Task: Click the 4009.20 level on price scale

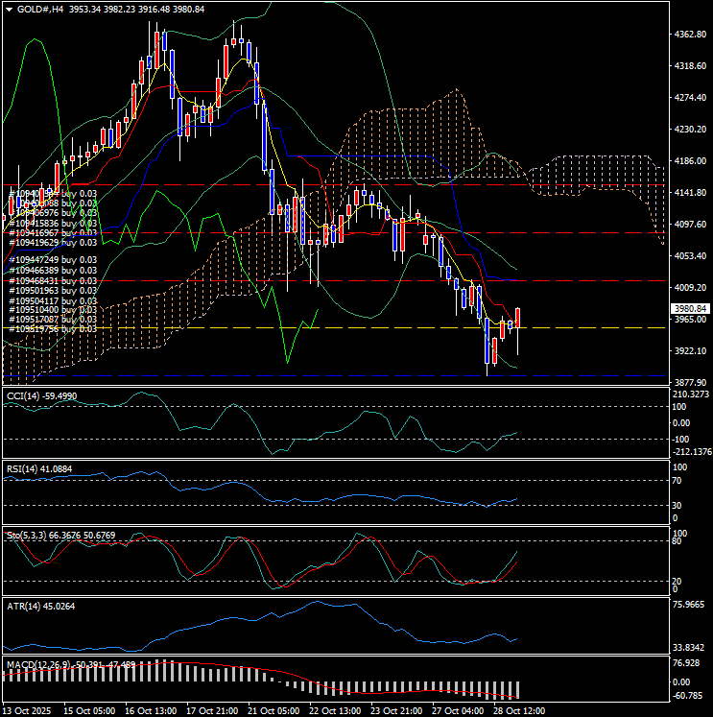Action: tap(689, 288)
